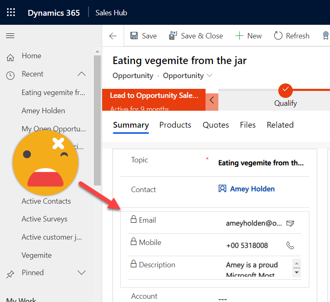Switch to the Summary tab
The height and width of the screenshot is (302, 330).
tap(131, 125)
